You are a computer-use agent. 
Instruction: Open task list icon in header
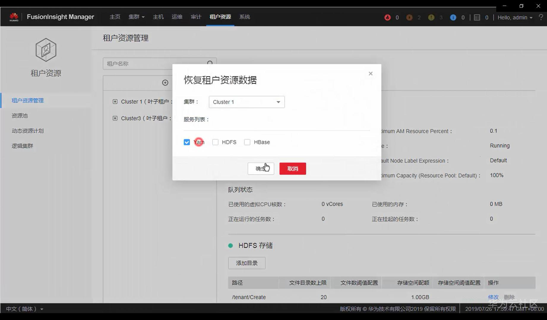477,17
